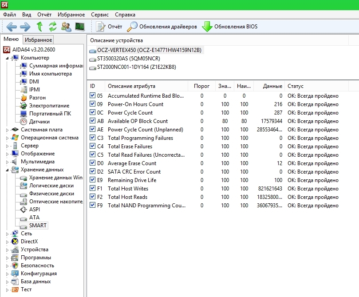
Task: Open the Избранное menu in menu bar
Action: tap(71, 15)
